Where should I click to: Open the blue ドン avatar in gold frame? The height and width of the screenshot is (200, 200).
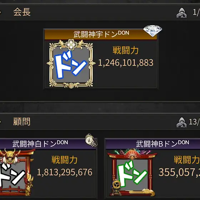pyautogui.click(x=71, y=64)
